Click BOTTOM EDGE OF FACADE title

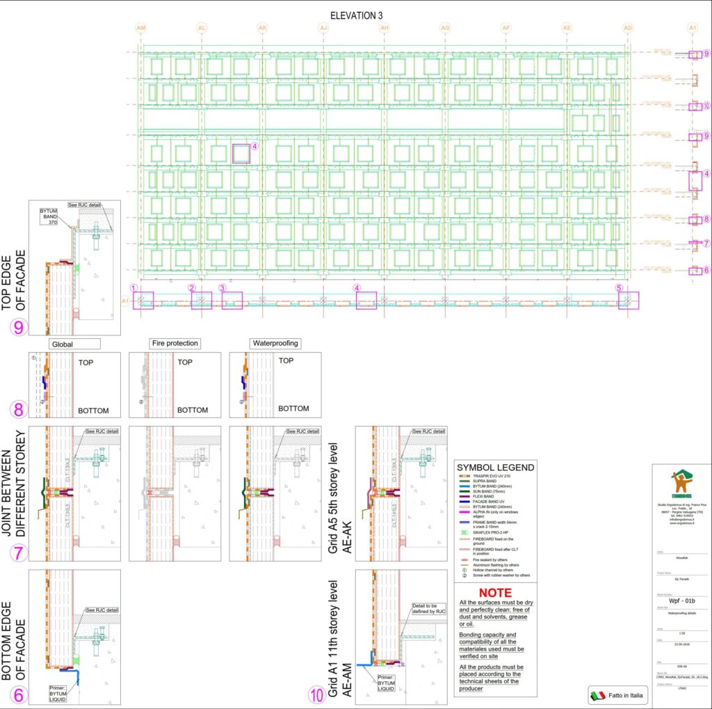pos(13,641)
